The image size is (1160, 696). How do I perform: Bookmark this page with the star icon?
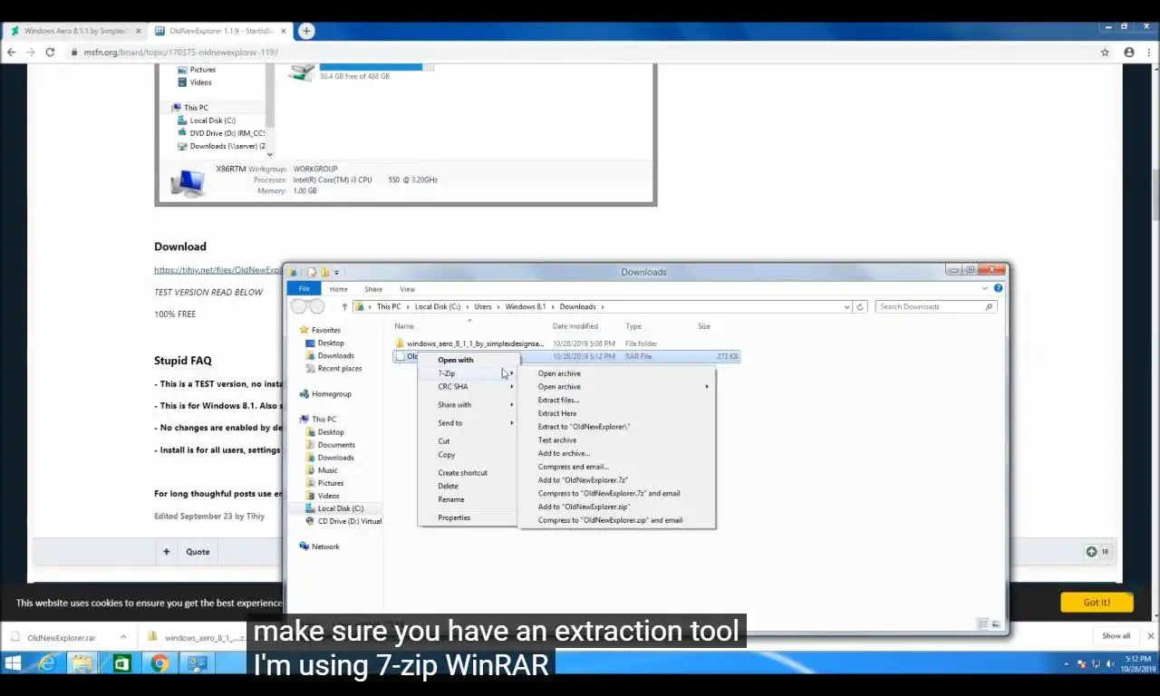[1105, 53]
